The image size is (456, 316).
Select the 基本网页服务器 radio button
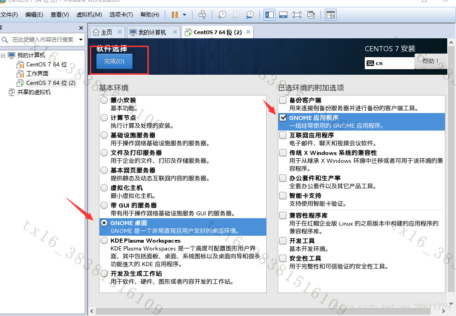pyautogui.click(x=104, y=170)
